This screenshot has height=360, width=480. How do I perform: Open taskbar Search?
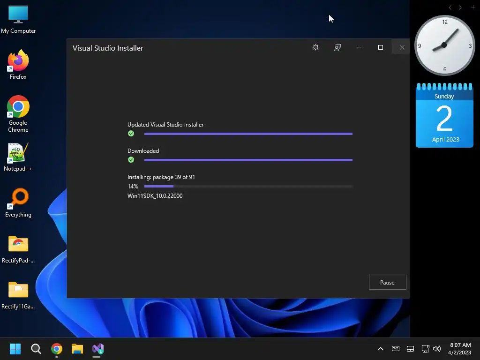point(36,349)
